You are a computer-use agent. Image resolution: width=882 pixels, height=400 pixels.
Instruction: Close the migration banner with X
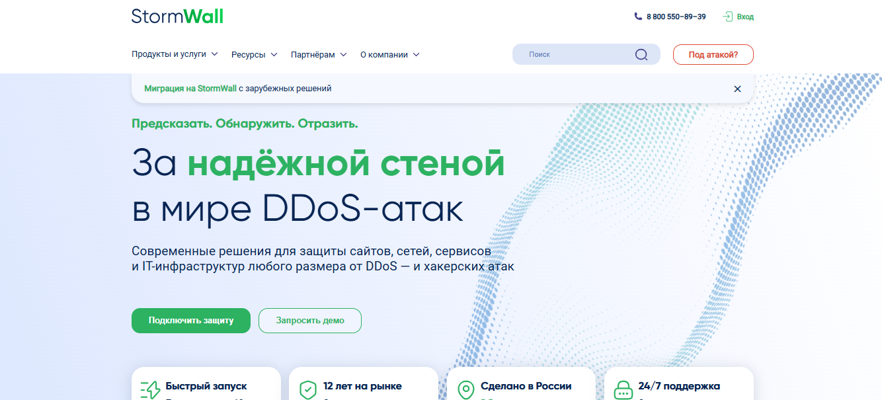pos(737,89)
